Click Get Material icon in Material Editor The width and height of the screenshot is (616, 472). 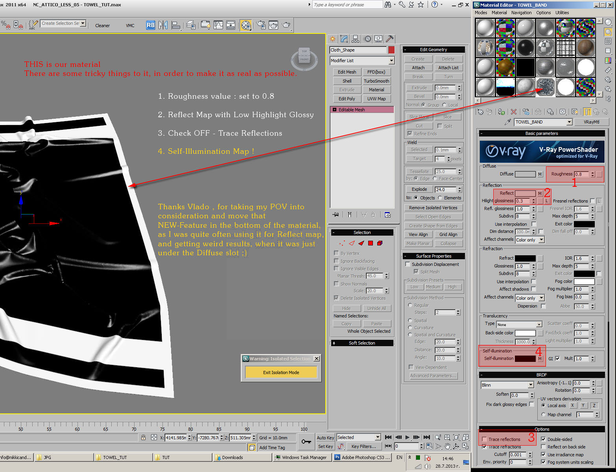pos(480,112)
